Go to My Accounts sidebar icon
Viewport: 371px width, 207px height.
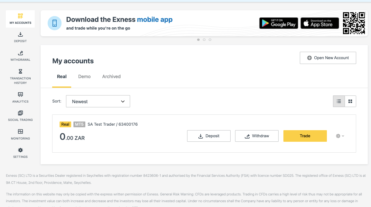click(20, 16)
